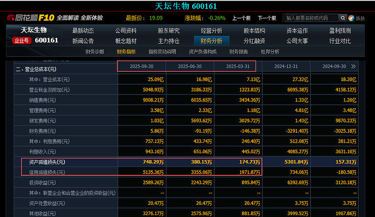Open the skin change color icon
The width and height of the screenshot is (375, 217).
pos(351,18)
